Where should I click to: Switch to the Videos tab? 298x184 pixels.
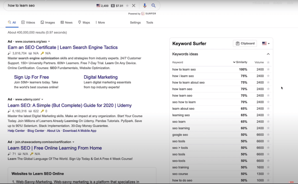coord(28,22)
